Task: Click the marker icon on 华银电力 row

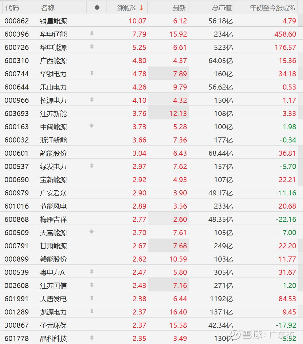Action: tap(92, 73)
